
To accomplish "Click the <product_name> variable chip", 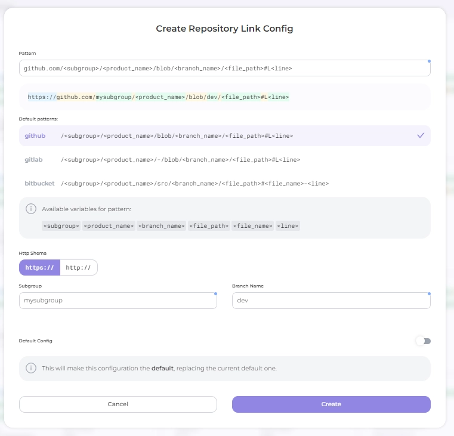I will [x=109, y=226].
